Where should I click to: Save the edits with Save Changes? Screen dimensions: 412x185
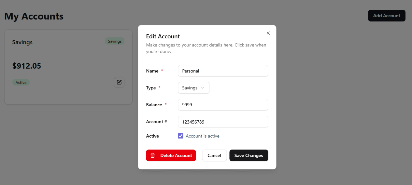[x=249, y=155]
